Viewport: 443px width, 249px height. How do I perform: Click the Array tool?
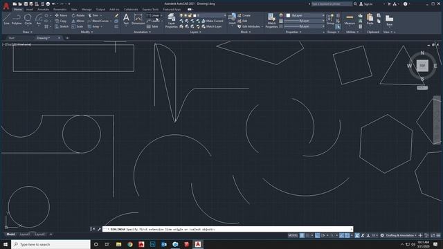pos(94,26)
